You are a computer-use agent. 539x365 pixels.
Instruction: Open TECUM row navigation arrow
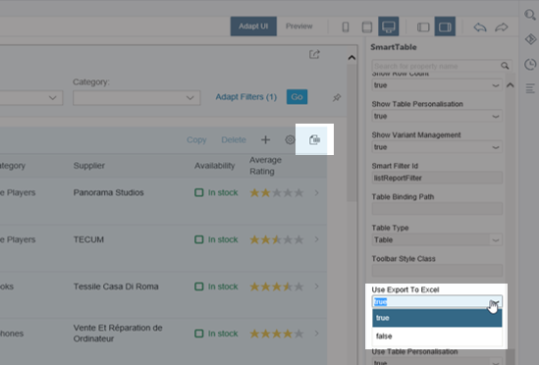coord(316,239)
